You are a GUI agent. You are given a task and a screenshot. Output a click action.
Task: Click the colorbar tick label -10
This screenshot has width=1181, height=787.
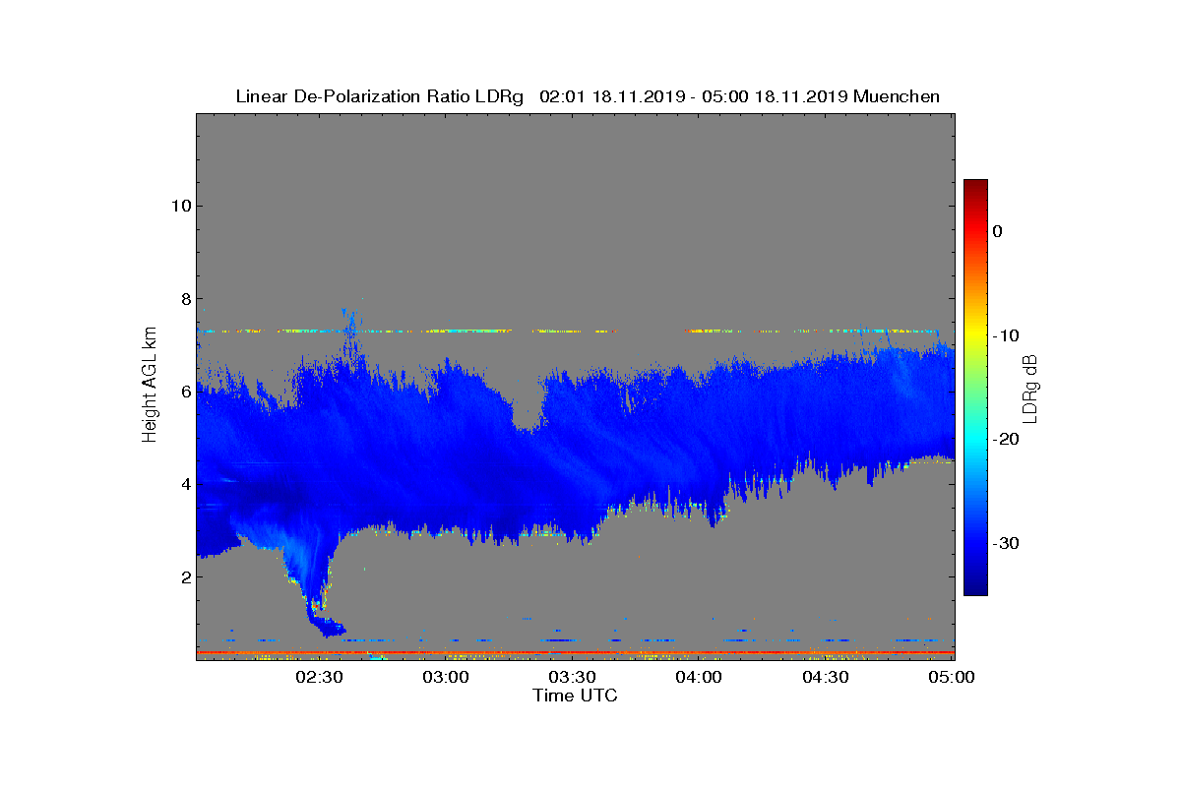click(x=1004, y=335)
